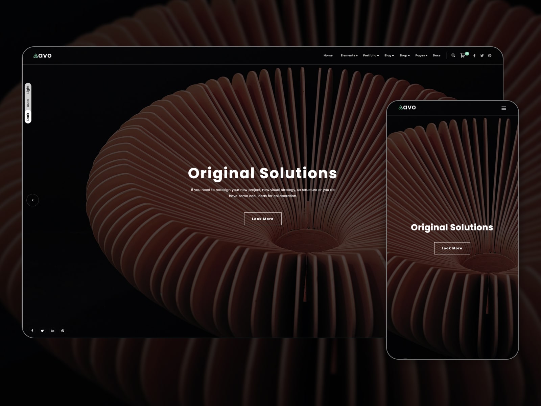
Task: Switch theme to Light mode
Action: coord(28,90)
